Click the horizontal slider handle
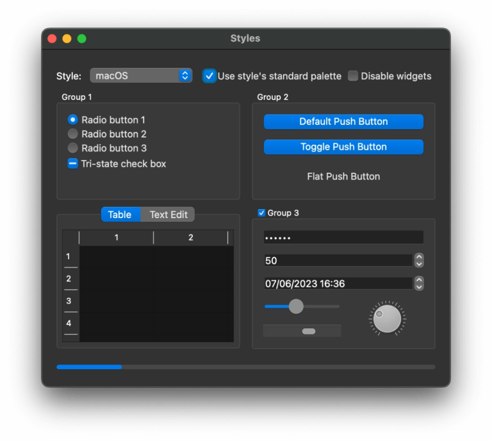This screenshot has width=492, height=442. click(x=296, y=306)
